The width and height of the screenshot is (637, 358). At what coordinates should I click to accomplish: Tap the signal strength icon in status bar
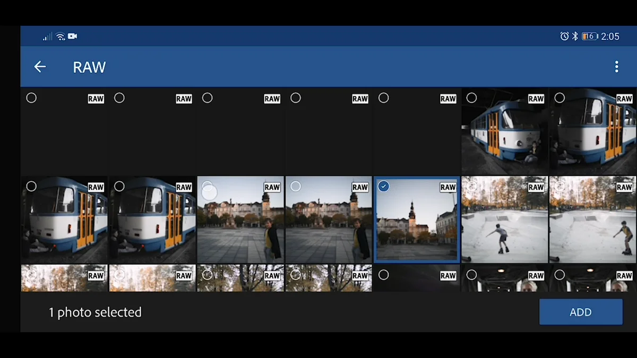[x=47, y=36]
